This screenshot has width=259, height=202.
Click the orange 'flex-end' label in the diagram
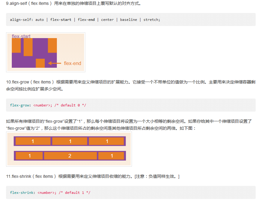tap(73, 64)
